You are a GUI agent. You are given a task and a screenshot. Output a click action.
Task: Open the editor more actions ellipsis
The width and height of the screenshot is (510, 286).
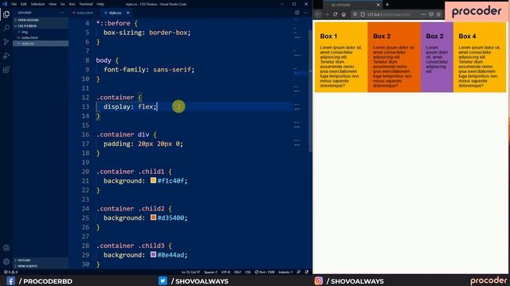pyautogui.click(x=305, y=13)
